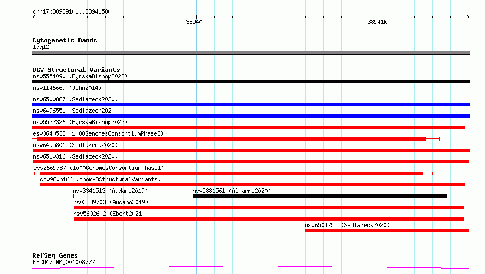
Task: Click the dgv980n166 (gnomADStructuralVariants) label
Action: pos(100,179)
